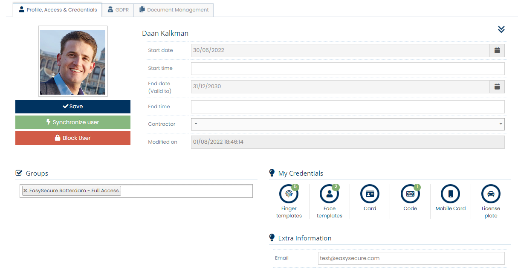This screenshot has height=269, width=518.
Task: Click the Finger templates badge showing 5
Action: (295, 187)
